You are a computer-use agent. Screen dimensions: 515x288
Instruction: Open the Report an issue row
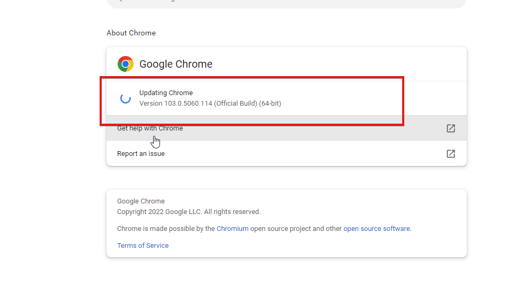click(x=287, y=154)
